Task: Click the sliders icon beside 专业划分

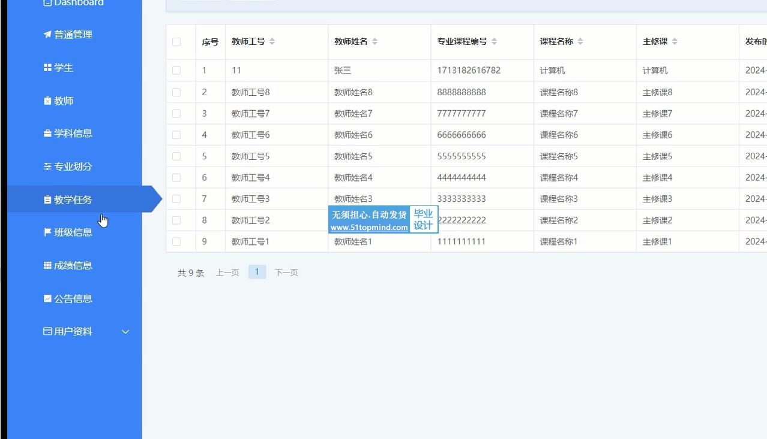Action: click(47, 166)
